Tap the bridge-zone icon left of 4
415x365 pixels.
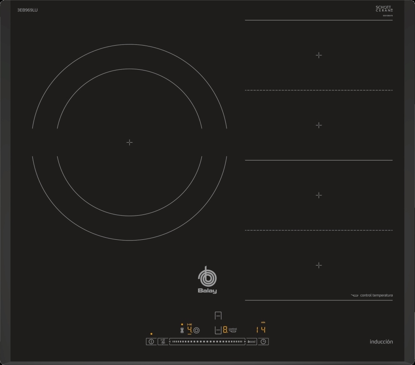click(x=181, y=331)
